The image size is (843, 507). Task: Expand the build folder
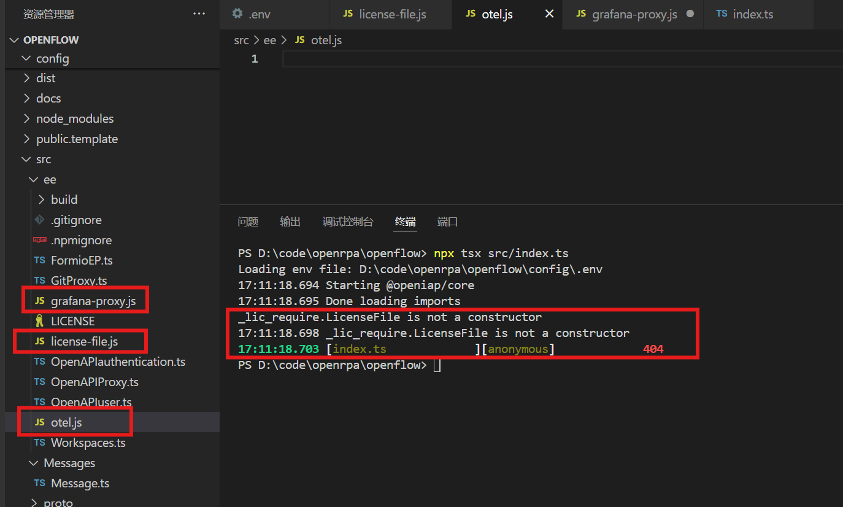[x=41, y=199]
